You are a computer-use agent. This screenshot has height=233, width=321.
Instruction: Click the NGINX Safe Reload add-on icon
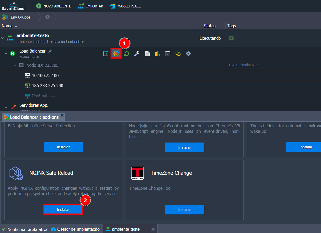tap(16, 173)
